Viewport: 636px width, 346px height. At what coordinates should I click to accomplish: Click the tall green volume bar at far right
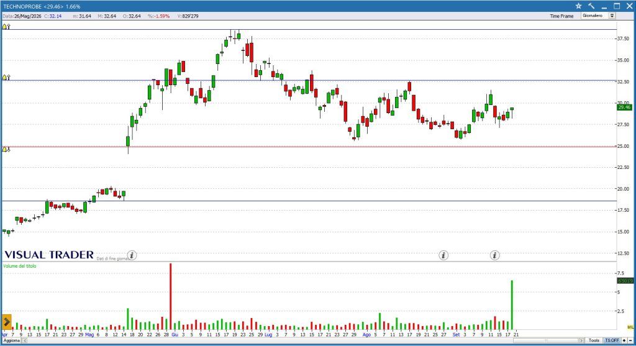point(512,305)
